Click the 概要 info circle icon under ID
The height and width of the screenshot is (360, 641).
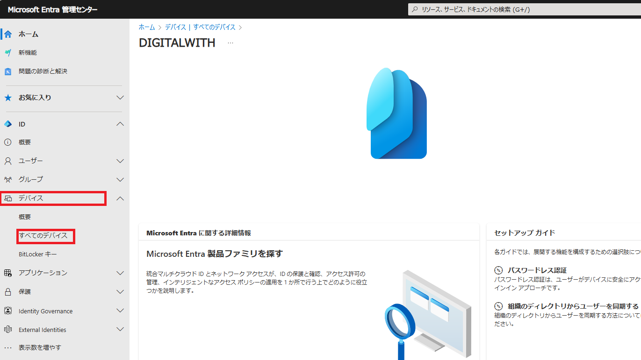[8, 142]
